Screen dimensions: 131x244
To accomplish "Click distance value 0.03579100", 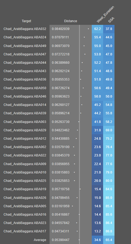I will [x=61, y=147].
